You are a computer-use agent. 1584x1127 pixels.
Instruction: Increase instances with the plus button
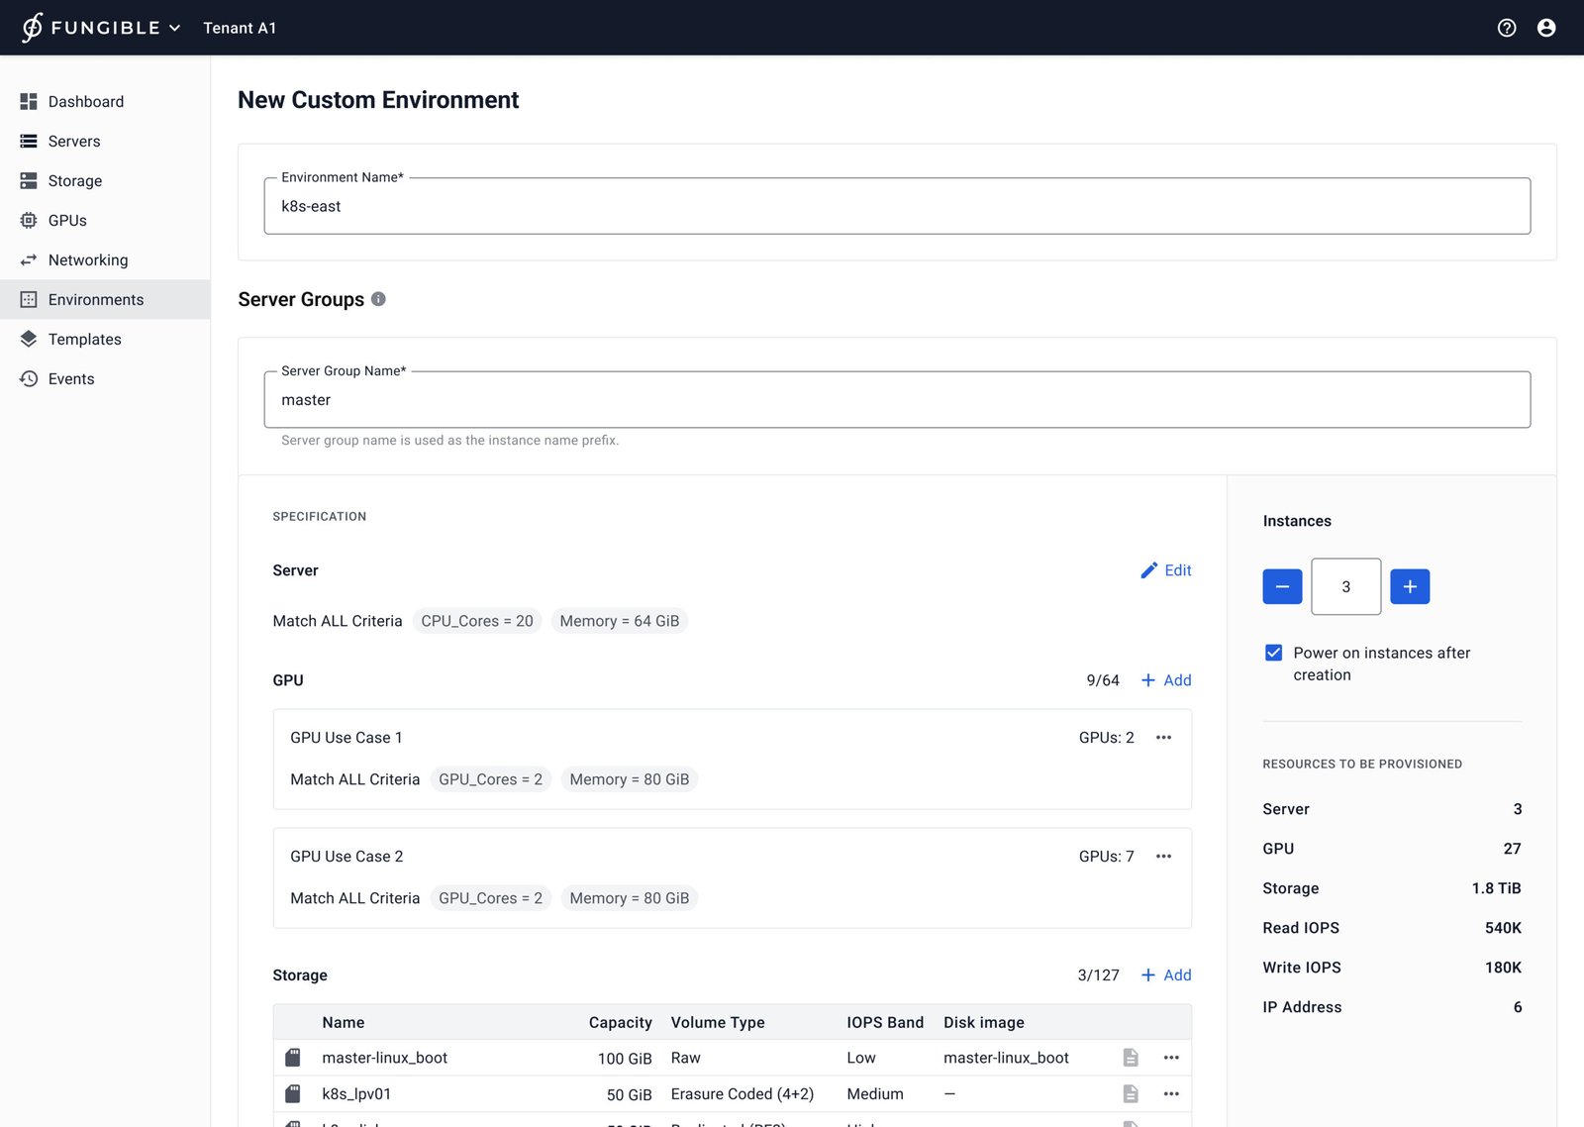pos(1409,586)
